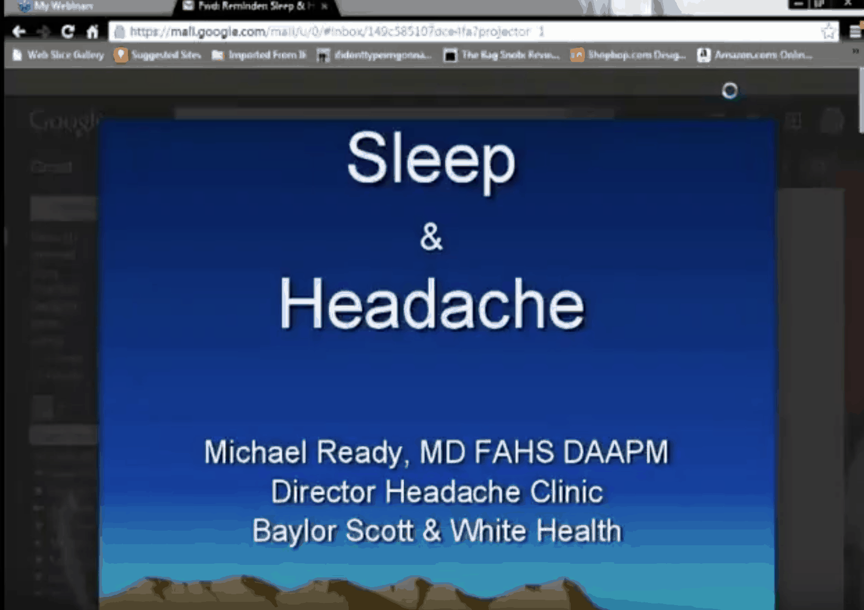
Task: Click the Sleep & Headache slide preview
Action: [x=437, y=364]
